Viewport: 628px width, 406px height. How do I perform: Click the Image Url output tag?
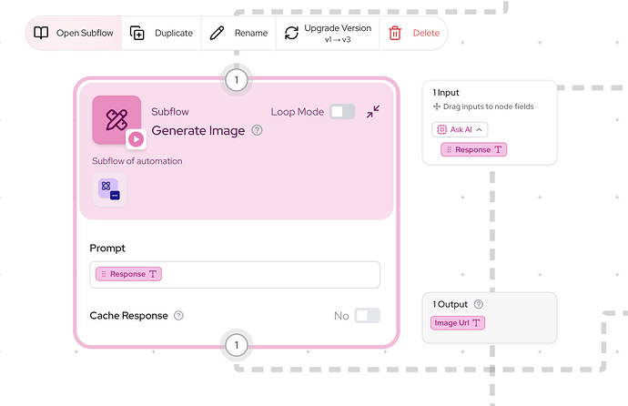pyautogui.click(x=458, y=323)
